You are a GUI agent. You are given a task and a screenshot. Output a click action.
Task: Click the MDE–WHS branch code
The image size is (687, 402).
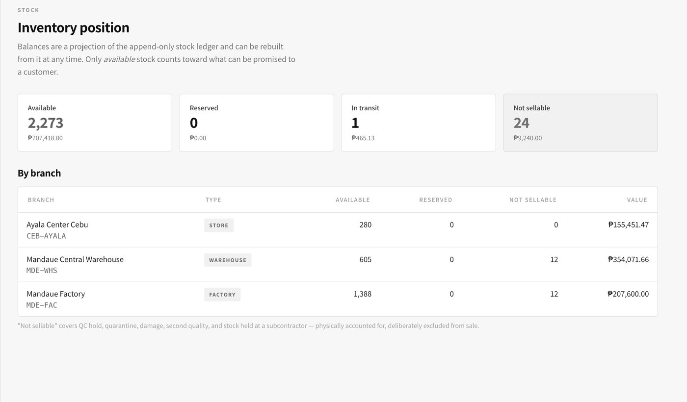(42, 271)
